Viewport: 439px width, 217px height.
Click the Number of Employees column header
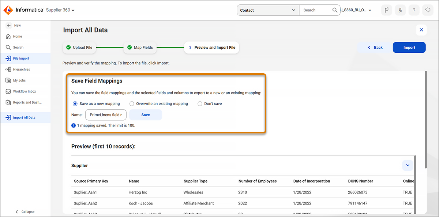pyautogui.click(x=258, y=181)
